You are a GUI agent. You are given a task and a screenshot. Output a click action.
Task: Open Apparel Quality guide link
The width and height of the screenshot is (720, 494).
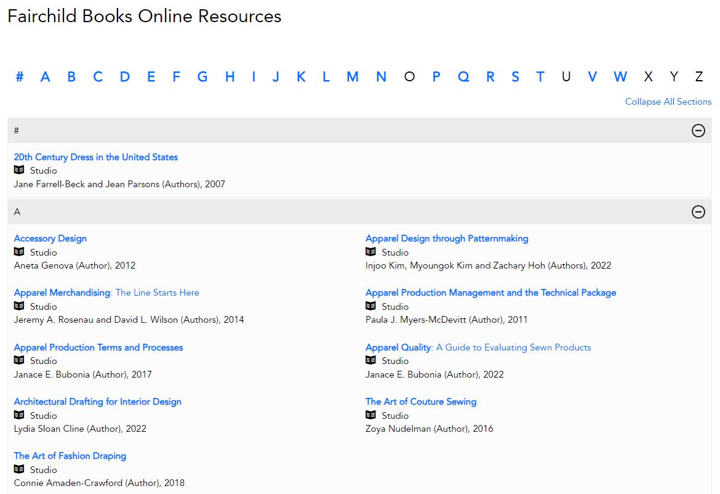(478, 347)
